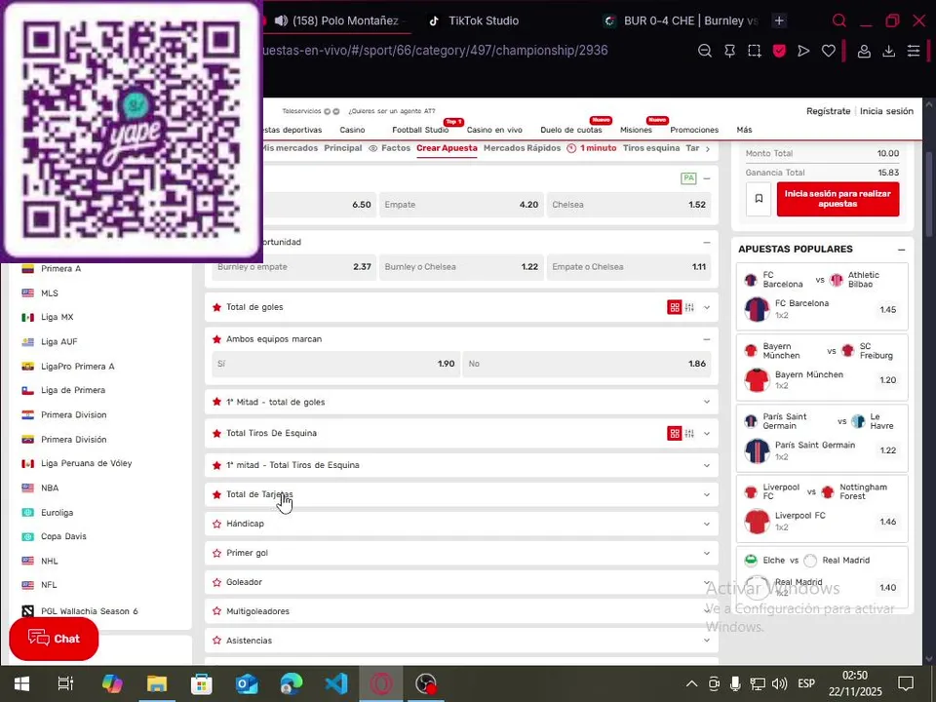Open the browser easy setup menu icon
Viewport: 936px width, 702px height.
(x=914, y=51)
